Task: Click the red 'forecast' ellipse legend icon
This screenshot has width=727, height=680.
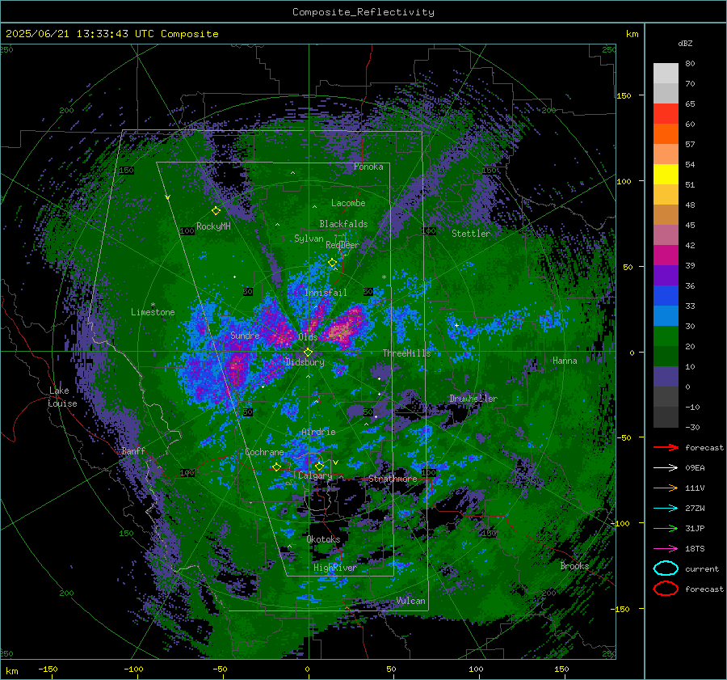Action: 666,589
